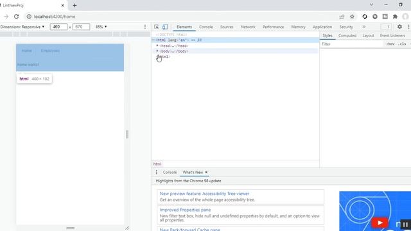Image resolution: width=411 pixels, height=231 pixels.
Task: Open Improved Properties pane link
Action: pos(185,210)
